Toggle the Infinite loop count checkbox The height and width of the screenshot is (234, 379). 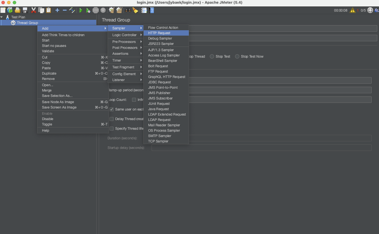click(134, 100)
